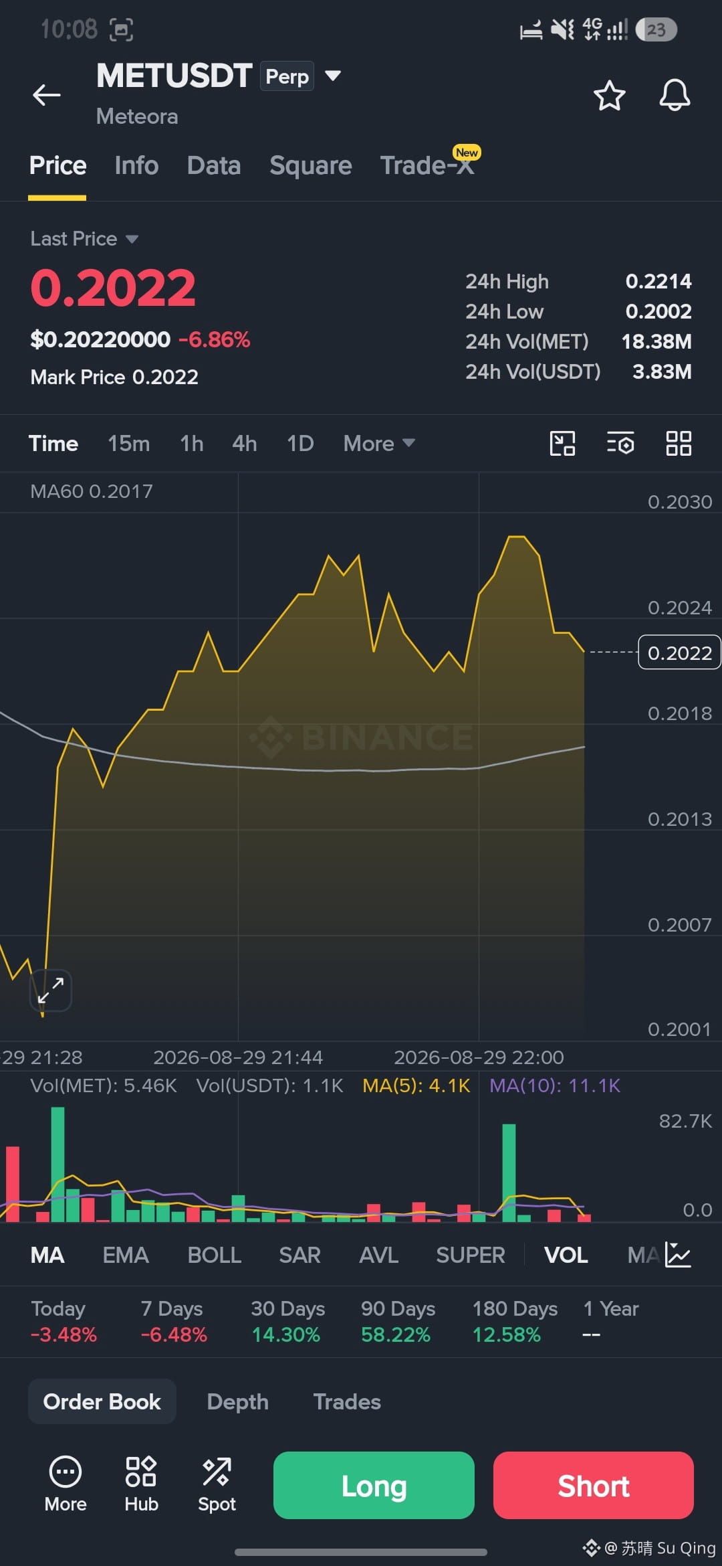This screenshot has width=722, height=1566.
Task: Open the METUSDT pair selector dropdown
Action: pos(333,76)
